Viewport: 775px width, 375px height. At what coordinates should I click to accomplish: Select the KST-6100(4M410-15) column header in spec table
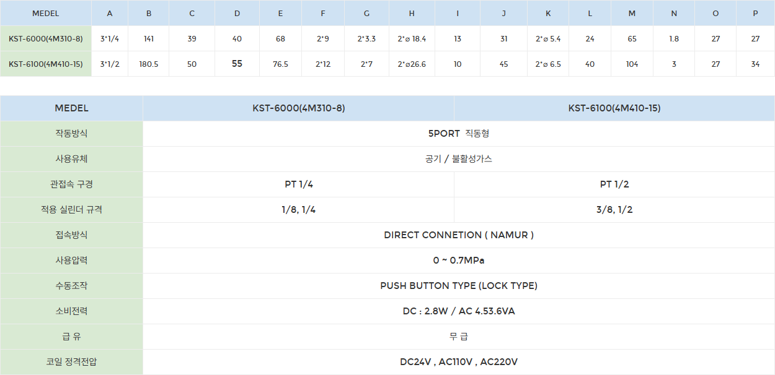point(614,108)
